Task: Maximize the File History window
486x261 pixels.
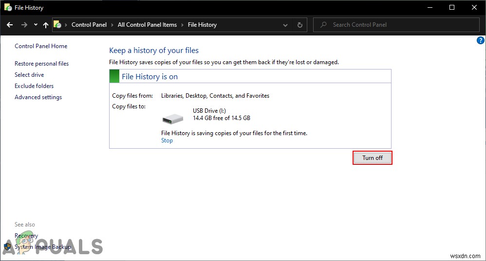Action: 452,7
